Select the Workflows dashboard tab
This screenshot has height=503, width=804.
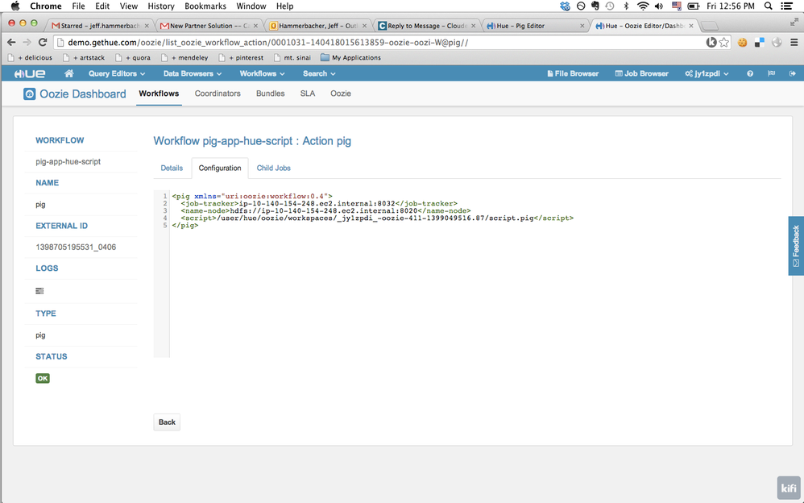point(159,94)
